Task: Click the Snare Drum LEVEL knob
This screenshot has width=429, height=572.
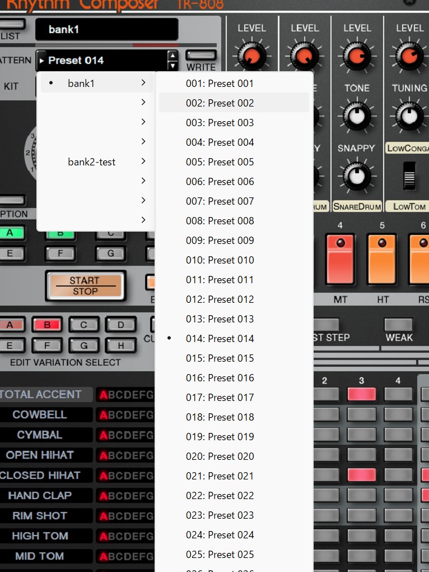Action: click(x=357, y=57)
